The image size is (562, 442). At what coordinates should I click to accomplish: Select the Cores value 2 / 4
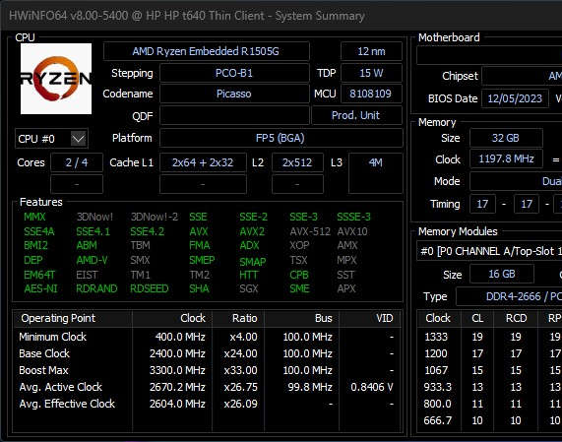77,162
